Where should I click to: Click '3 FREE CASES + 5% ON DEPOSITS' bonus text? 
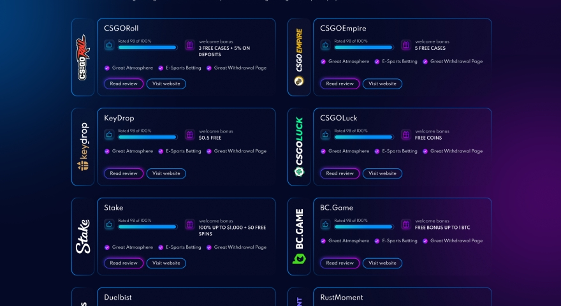click(224, 51)
